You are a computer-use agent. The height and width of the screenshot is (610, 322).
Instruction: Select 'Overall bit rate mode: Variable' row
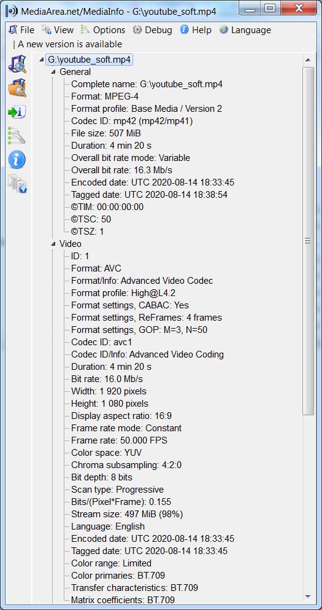pyautogui.click(x=131, y=158)
